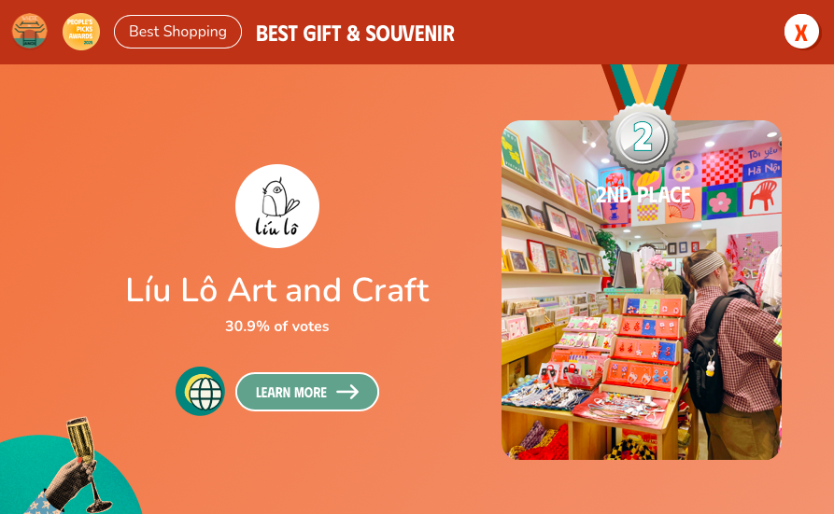
Task: Open the People's Picks Awards badge
Action: tap(81, 32)
